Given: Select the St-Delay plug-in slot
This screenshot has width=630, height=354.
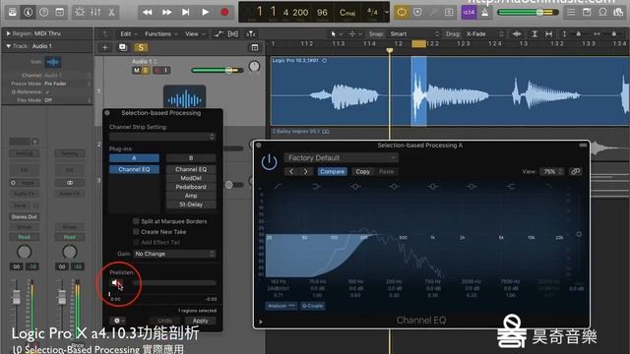Looking at the screenshot, I should click(191, 205).
